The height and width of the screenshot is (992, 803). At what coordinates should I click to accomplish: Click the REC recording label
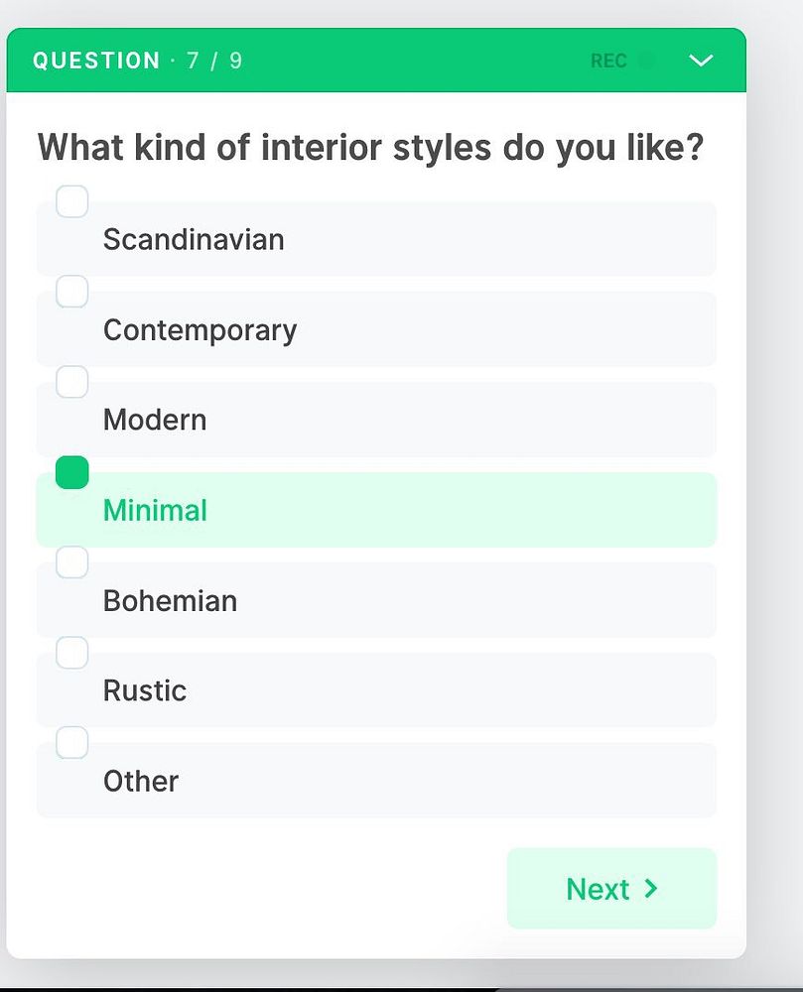coord(608,61)
